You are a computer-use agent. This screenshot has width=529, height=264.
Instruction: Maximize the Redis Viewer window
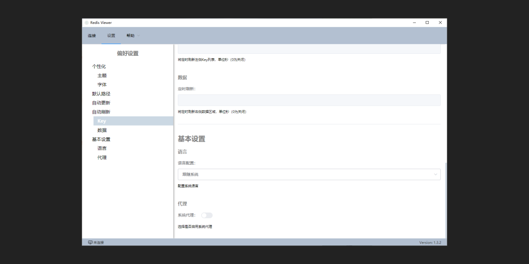click(x=427, y=22)
